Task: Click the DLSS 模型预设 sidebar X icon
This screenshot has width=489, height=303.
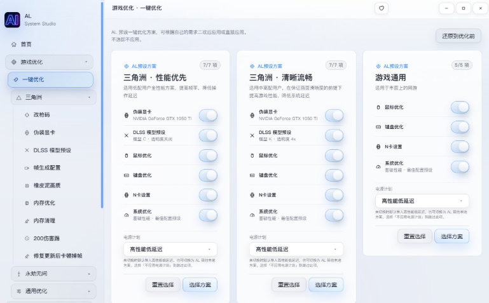Action: click(27, 150)
